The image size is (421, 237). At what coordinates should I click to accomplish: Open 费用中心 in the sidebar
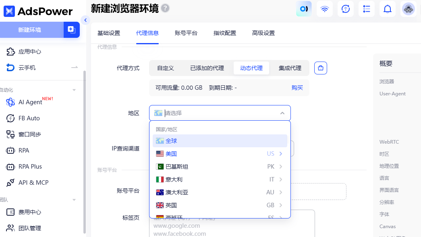29,212
